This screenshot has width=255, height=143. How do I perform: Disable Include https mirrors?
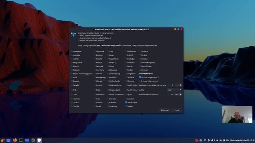coord(140,77)
